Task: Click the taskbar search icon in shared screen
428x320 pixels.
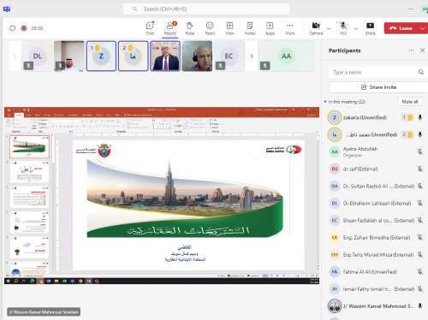Action: coord(16,281)
